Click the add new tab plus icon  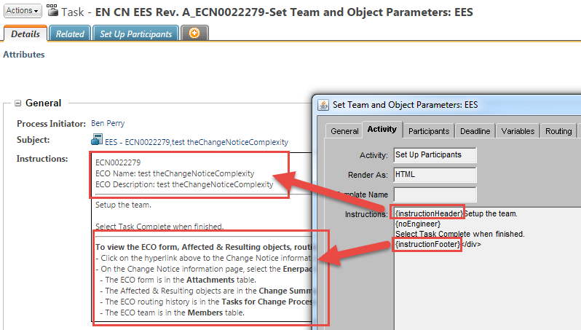(x=194, y=33)
